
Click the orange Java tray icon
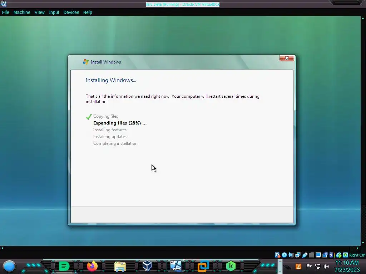coord(298,266)
